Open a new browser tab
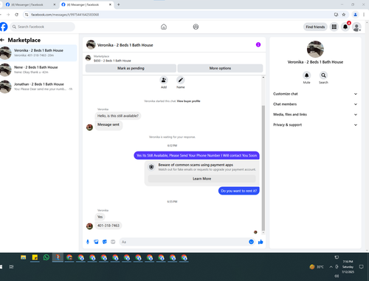Viewport: 369px width, 281px height. 118,4
